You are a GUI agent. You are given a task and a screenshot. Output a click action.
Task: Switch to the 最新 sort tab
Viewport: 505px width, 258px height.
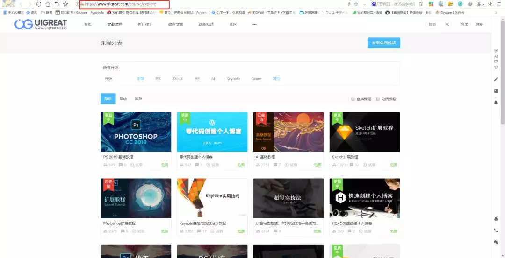(108, 98)
